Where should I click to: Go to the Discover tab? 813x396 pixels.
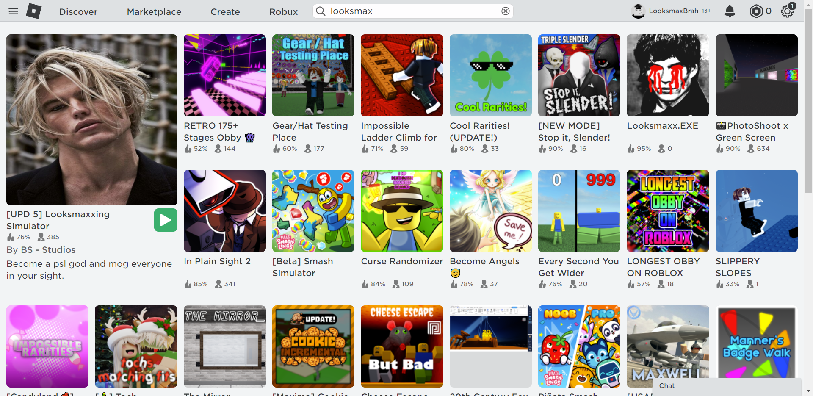click(x=78, y=12)
